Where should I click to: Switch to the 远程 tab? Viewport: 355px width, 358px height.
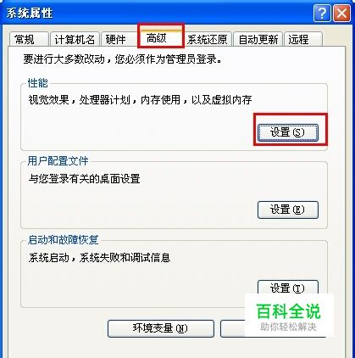click(303, 39)
